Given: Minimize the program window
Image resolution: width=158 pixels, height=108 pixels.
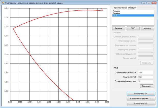Looking at the screenshot, I should [x=143, y=2].
